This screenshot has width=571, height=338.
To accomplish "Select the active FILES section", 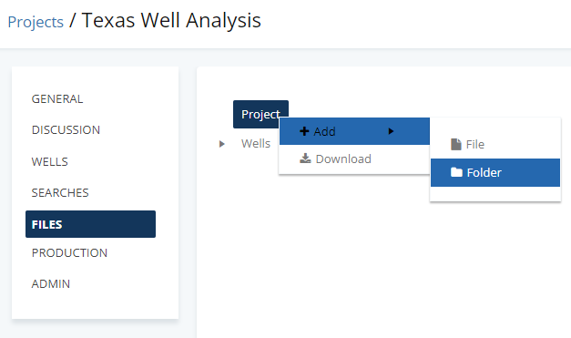I will [90, 224].
